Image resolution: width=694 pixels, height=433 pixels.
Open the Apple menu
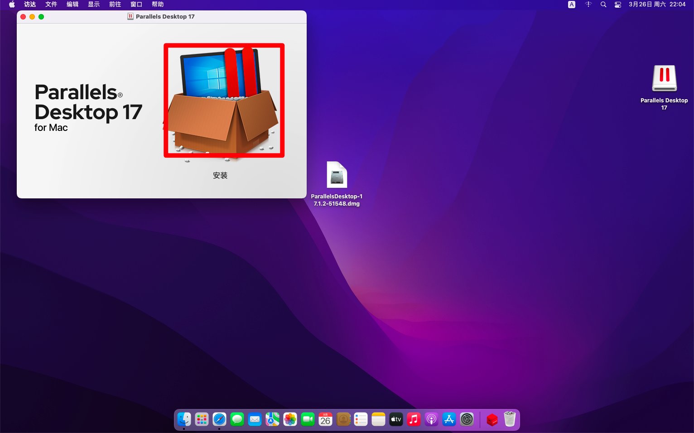click(12, 5)
